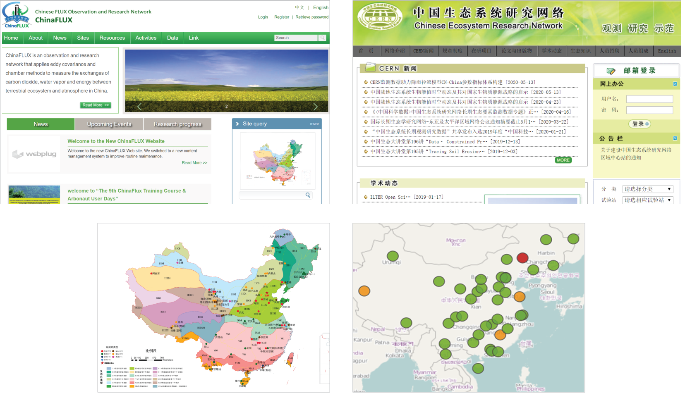The width and height of the screenshot is (685, 393).
Task: Switch to the Upcoming Events tab
Action: [x=109, y=124]
